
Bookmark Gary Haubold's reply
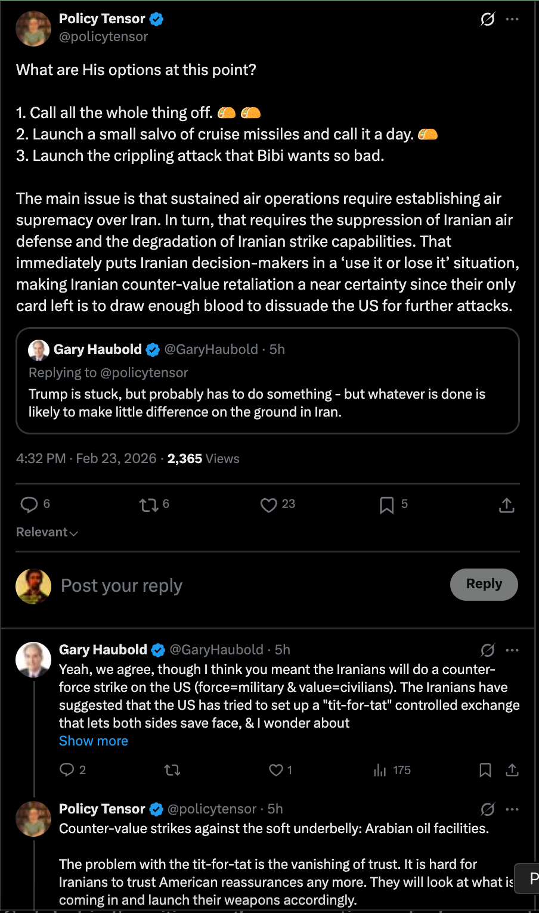485,771
